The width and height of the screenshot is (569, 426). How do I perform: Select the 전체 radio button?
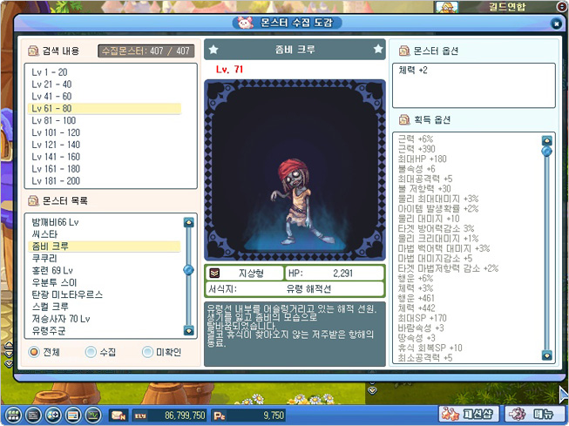[34, 352]
